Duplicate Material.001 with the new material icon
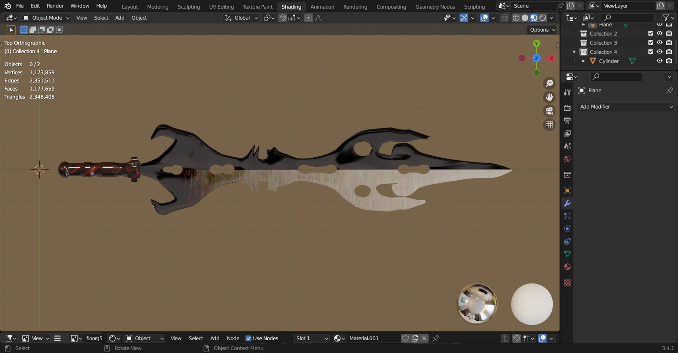This screenshot has height=353, width=678. pyautogui.click(x=415, y=338)
